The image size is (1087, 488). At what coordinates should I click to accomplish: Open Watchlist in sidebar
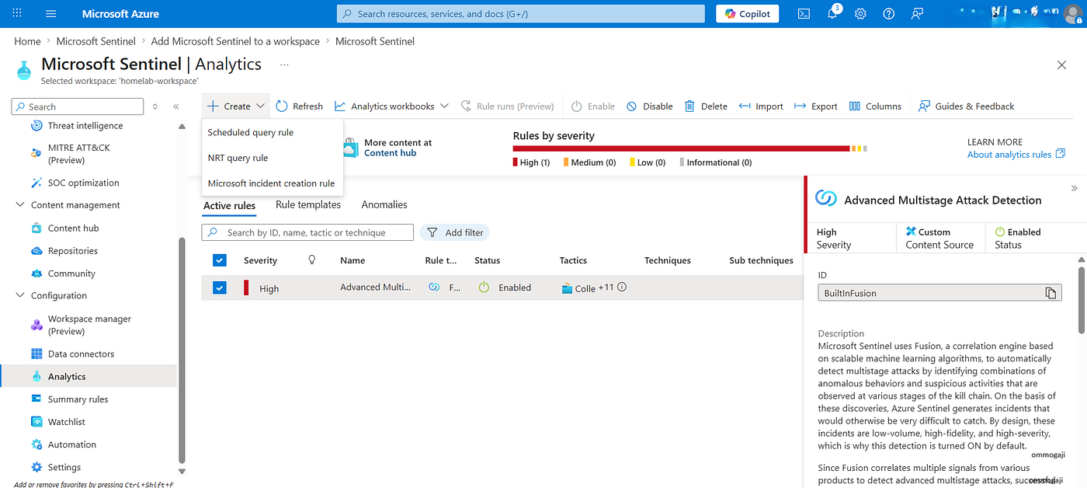pyautogui.click(x=67, y=422)
